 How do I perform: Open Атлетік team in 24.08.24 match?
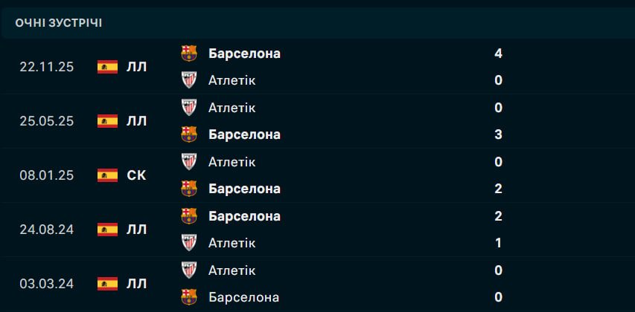232,243
